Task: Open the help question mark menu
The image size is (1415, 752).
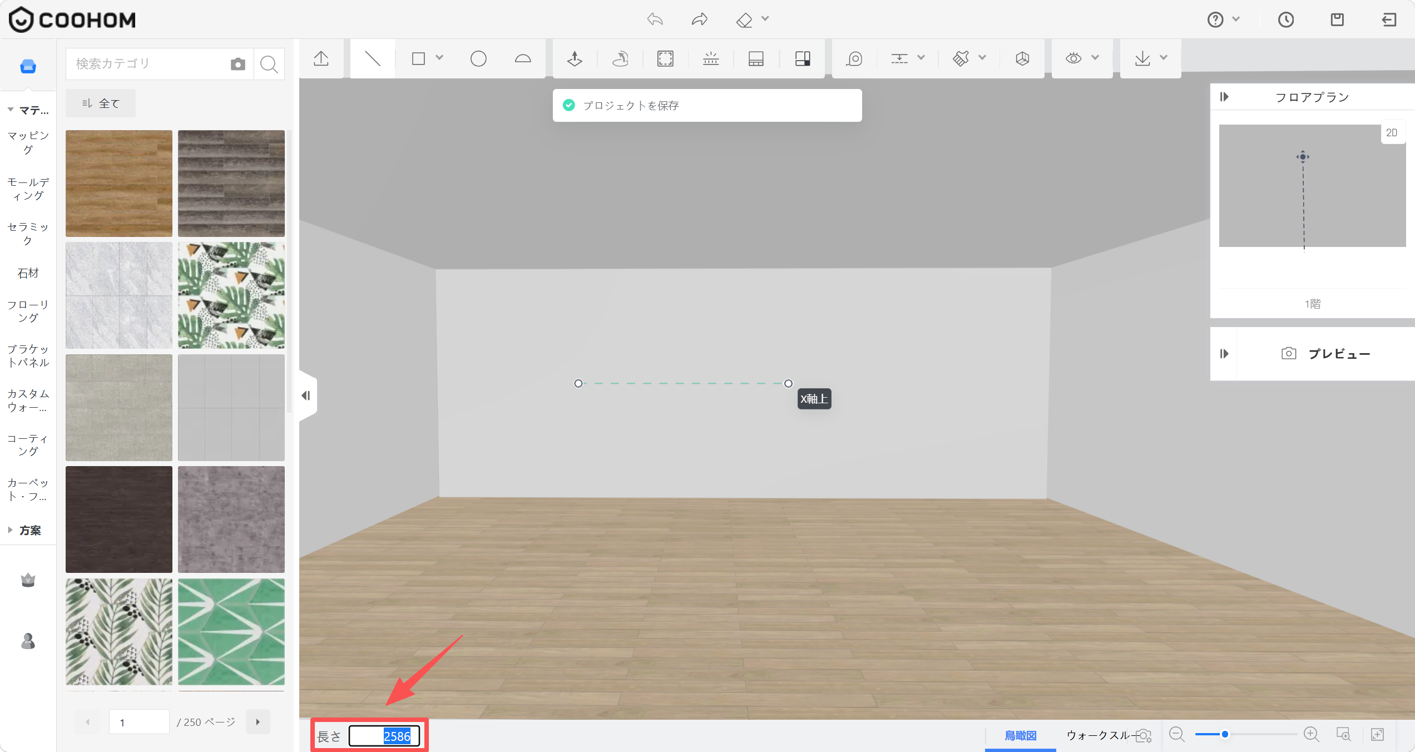Action: coord(1215,20)
